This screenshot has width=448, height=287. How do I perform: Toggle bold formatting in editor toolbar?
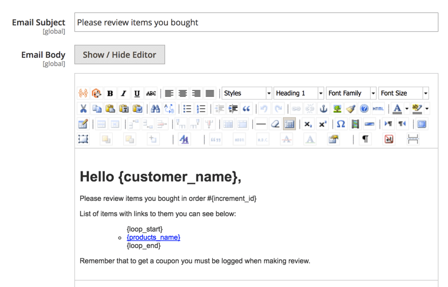[110, 93]
